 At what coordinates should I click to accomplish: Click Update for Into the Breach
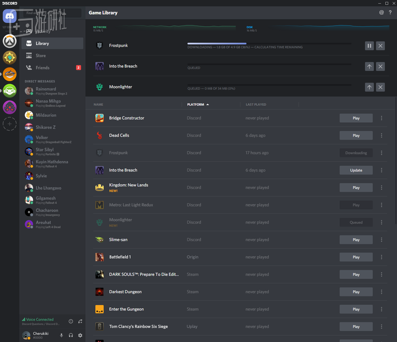tap(356, 170)
